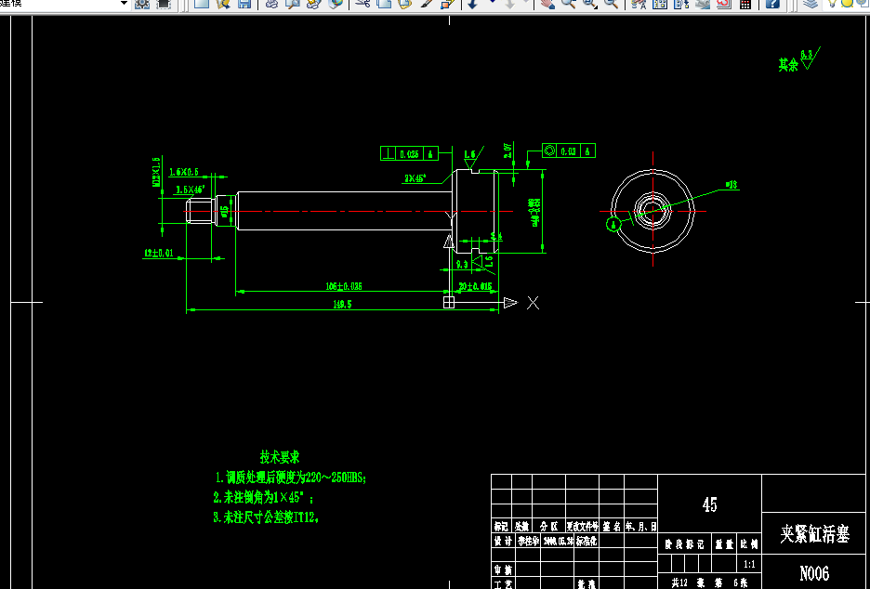Click the 标准化 title block cell
870x589 pixels.
(587, 541)
